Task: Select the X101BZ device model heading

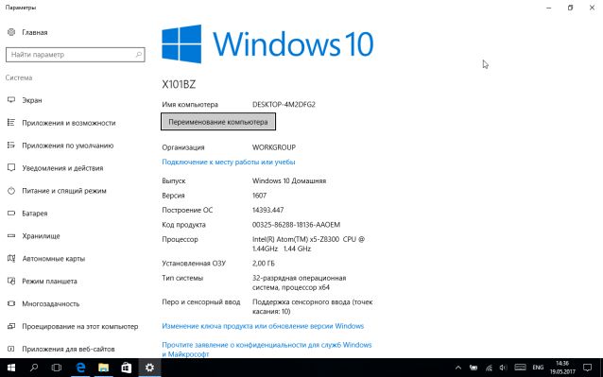Action: pos(179,84)
